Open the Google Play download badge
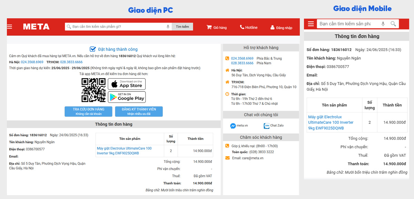This screenshot has height=199, width=414. point(127,97)
